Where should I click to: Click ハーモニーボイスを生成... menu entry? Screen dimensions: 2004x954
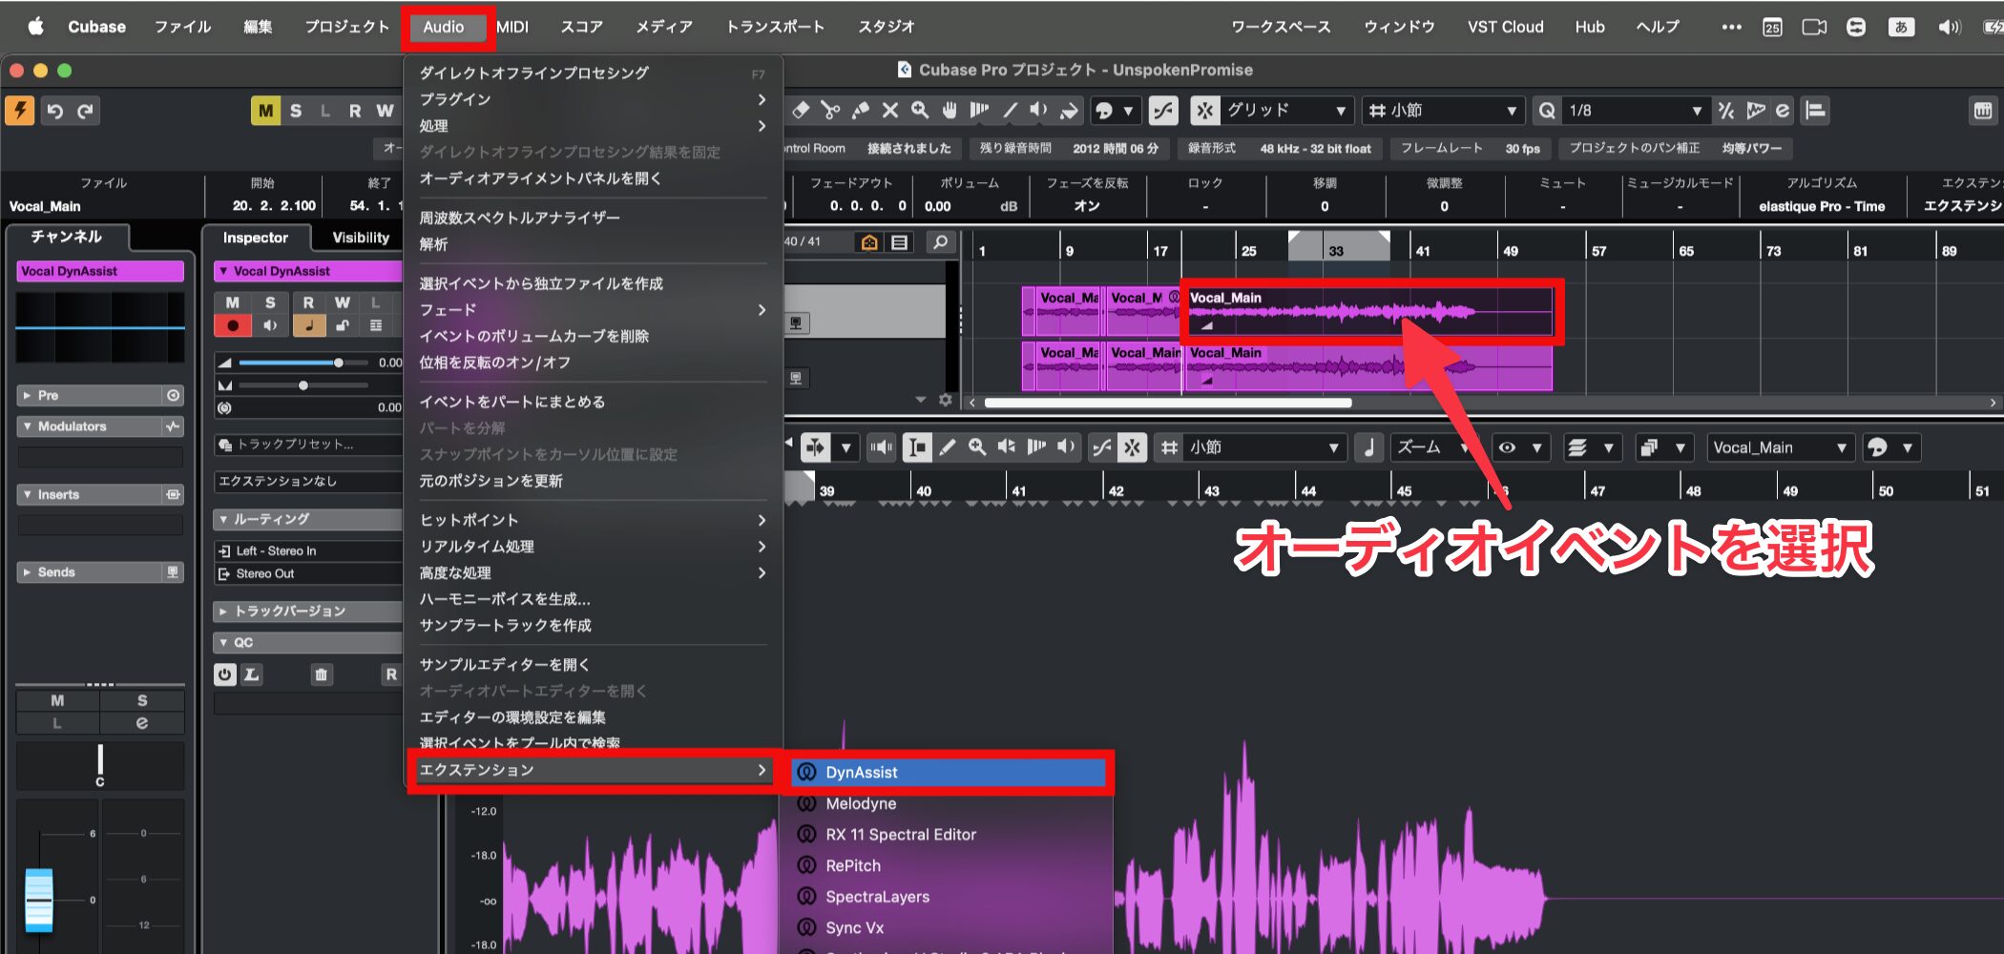(x=505, y=599)
